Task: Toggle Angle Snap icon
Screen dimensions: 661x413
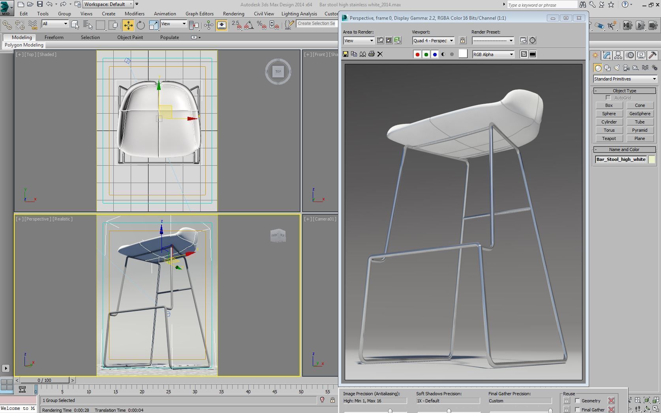Action: (249, 25)
